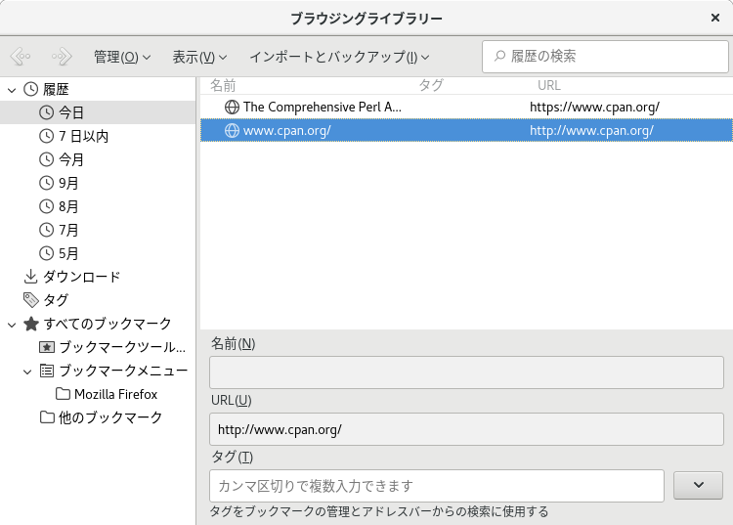Select The Comprehensive Perl A... history entry
Screen dimensions: 733x525
pyautogui.click(x=466, y=108)
